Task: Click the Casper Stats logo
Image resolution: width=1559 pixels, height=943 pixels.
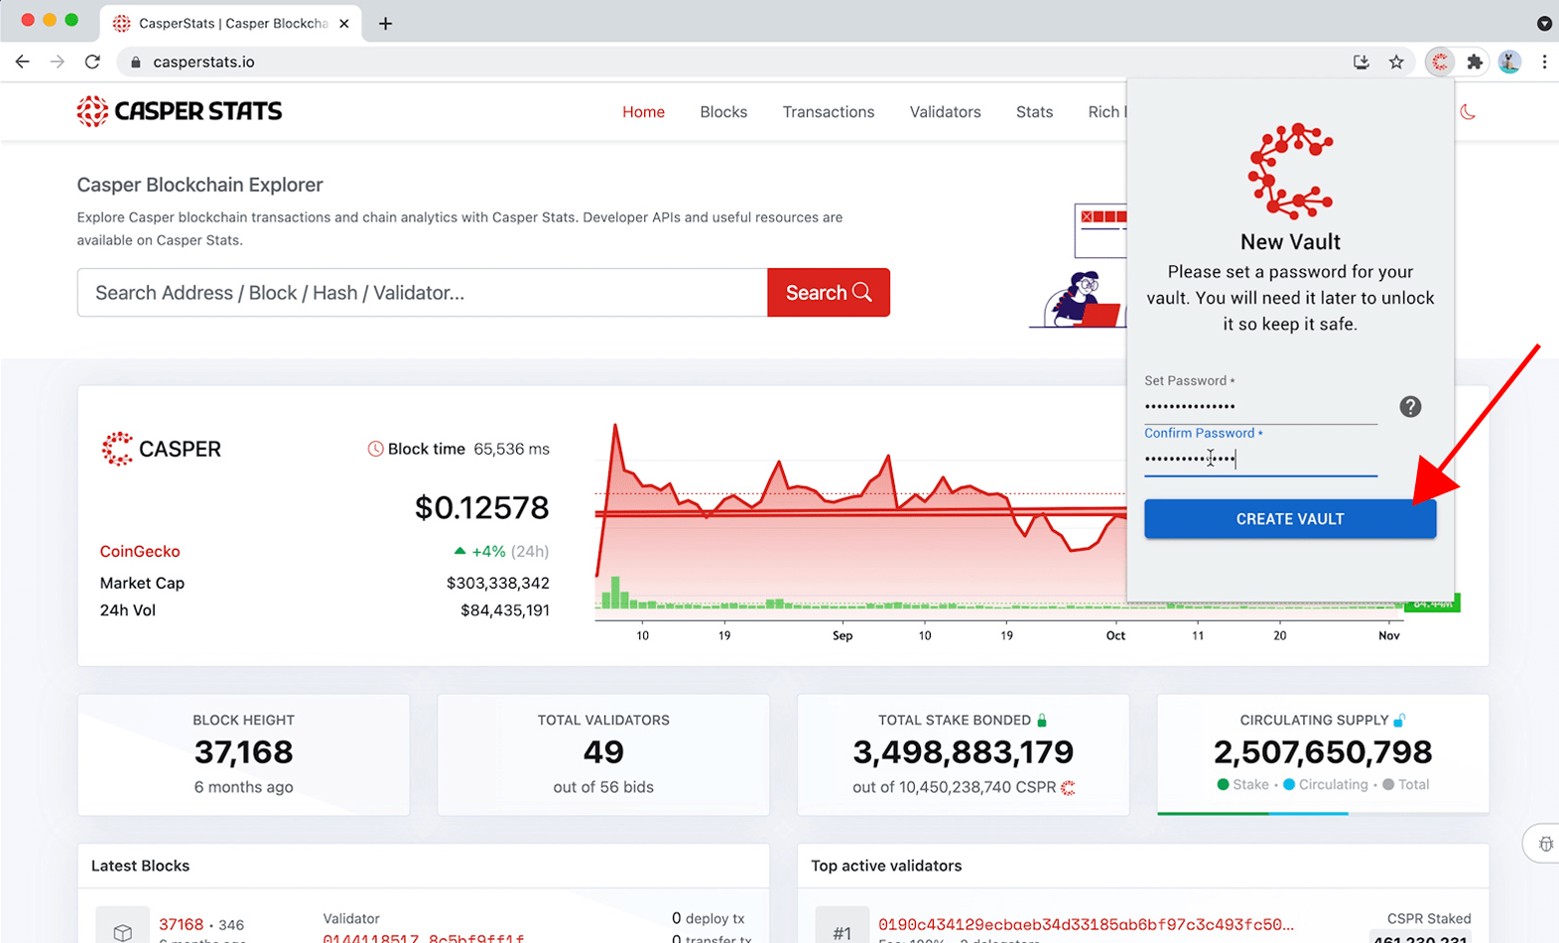Action: (180, 111)
